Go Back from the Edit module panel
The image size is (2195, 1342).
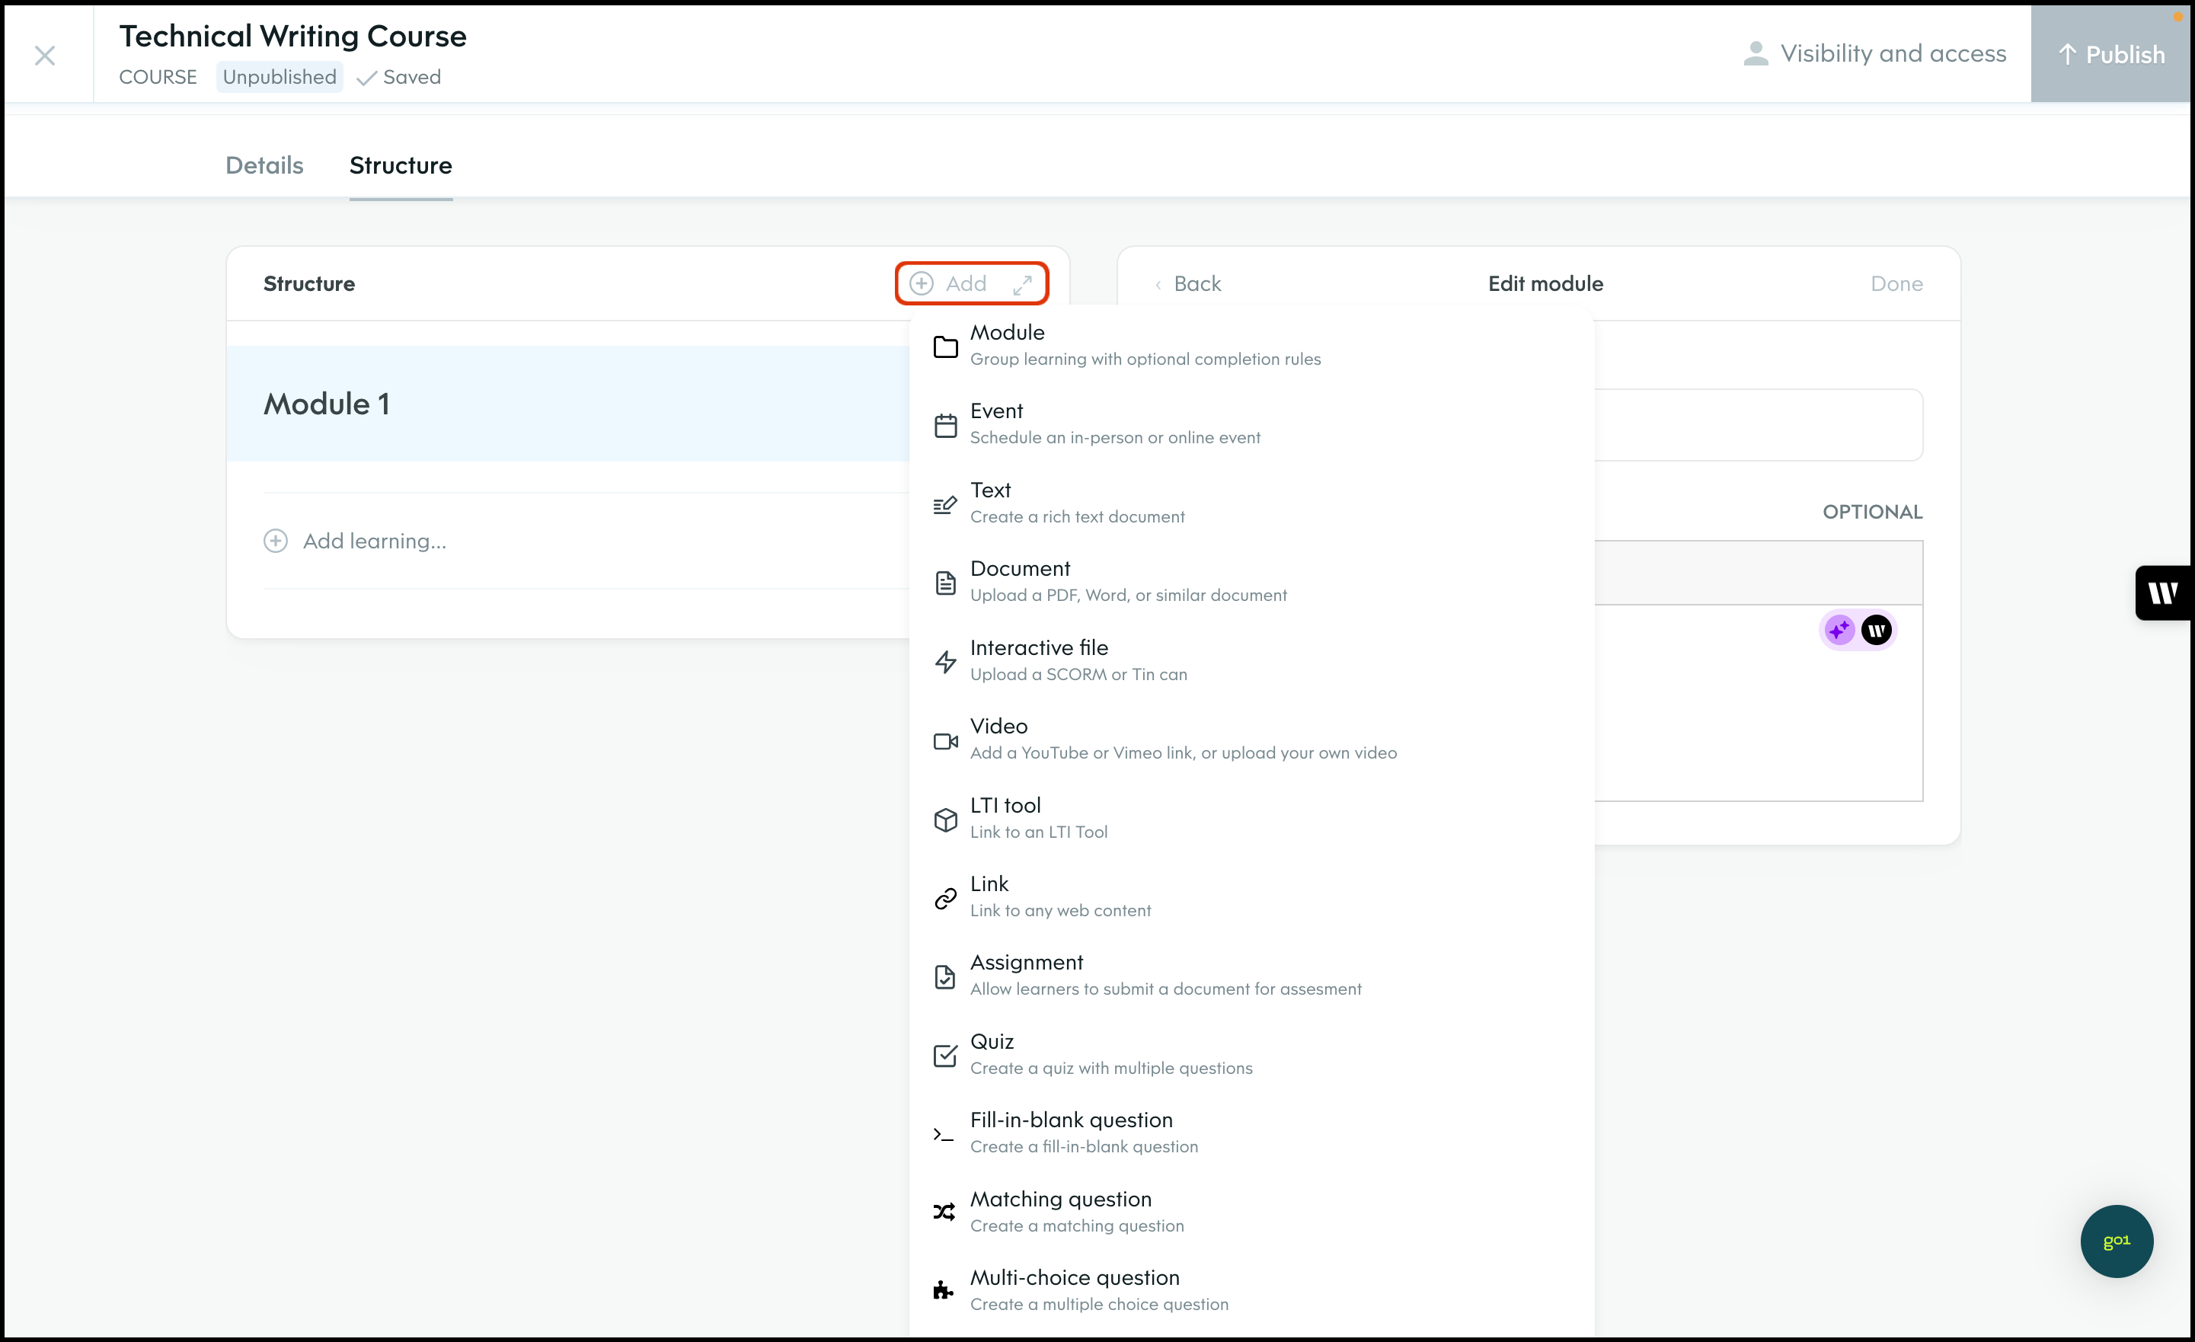coord(1188,284)
